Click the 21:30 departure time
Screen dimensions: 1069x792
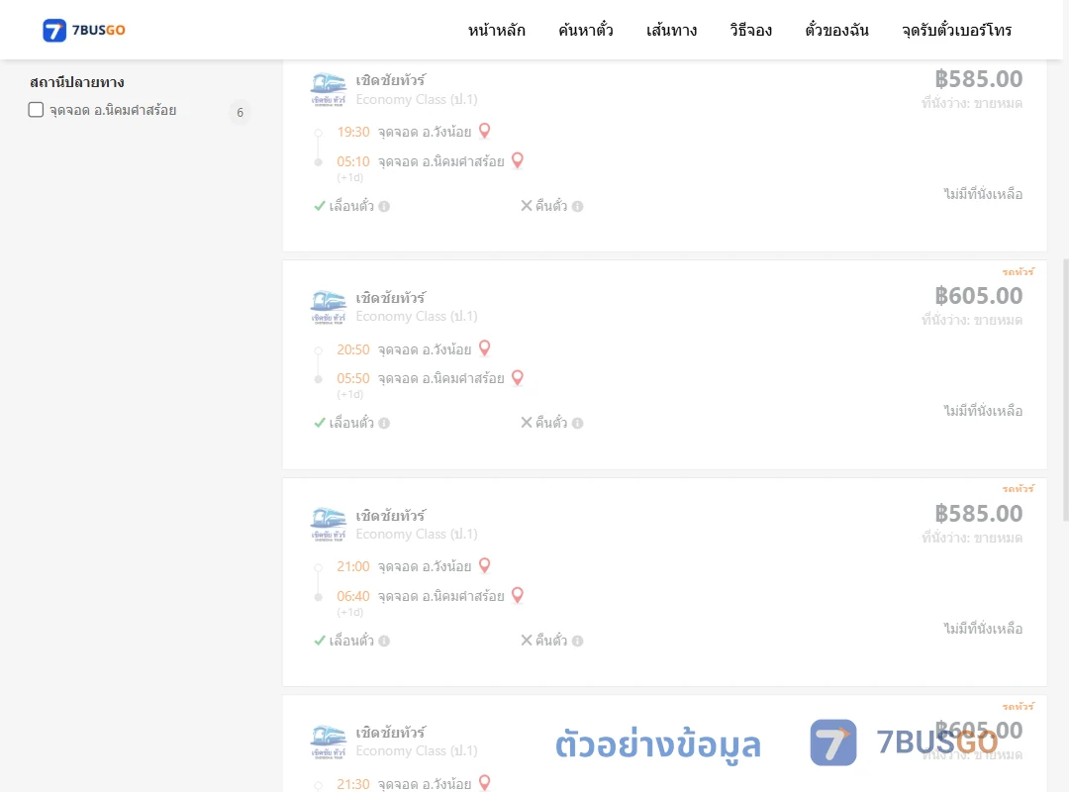coord(353,784)
